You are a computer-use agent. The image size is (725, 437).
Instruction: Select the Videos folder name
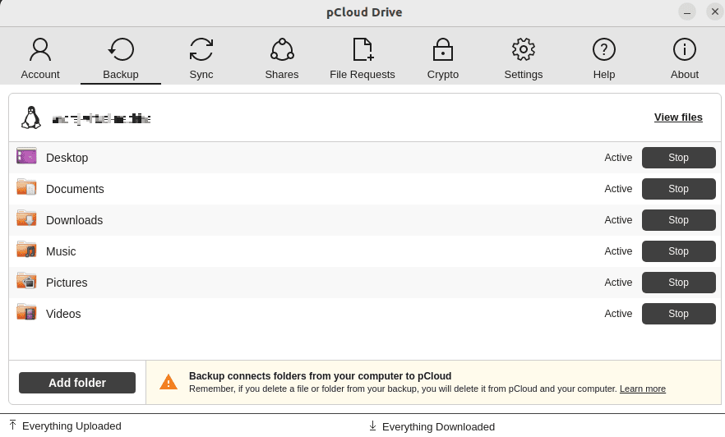click(63, 314)
